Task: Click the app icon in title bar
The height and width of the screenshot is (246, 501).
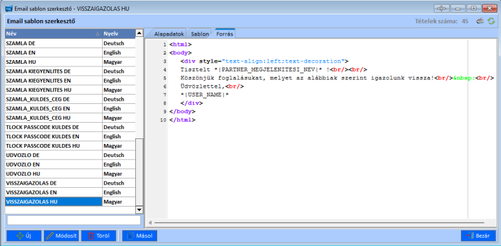Action: click(x=9, y=9)
